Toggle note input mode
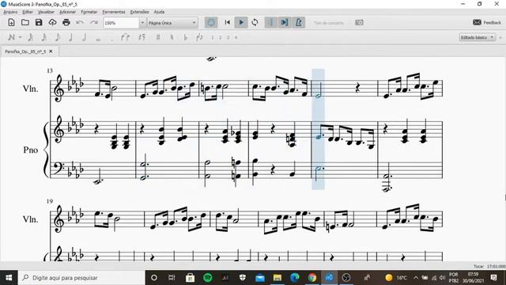This screenshot has height=285, width=506. click(x=11, y=37)
